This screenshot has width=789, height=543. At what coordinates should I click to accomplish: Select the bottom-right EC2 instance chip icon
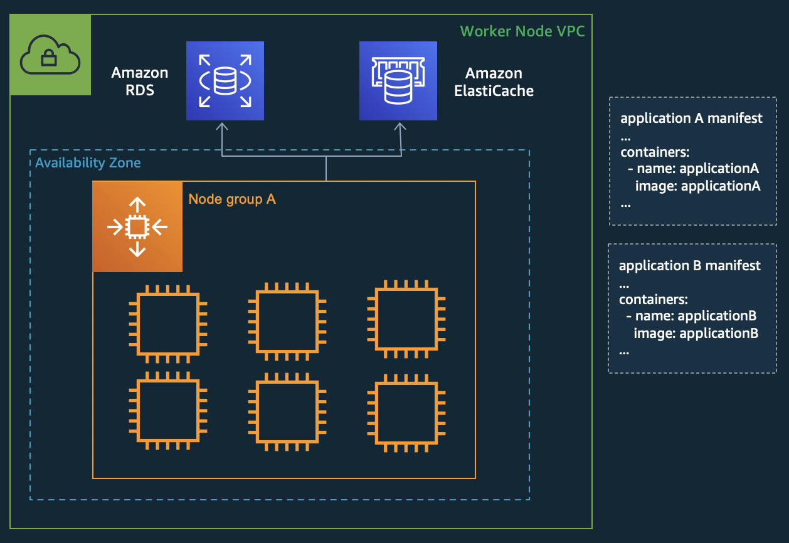[406, 413]
